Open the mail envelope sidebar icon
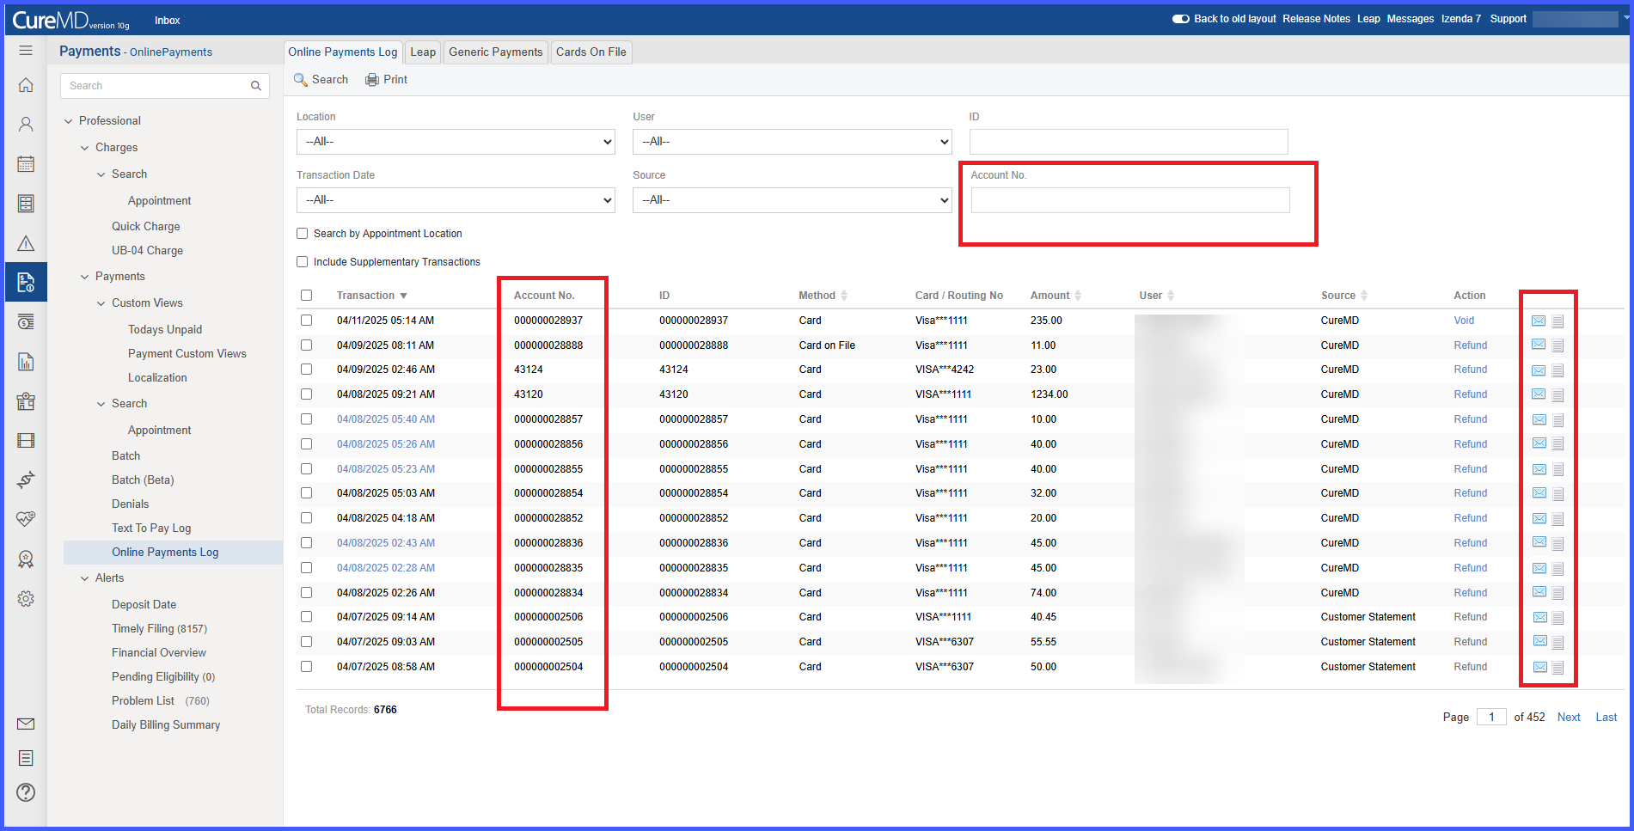The width and height of the screenshot is (1634, 831). coord(26,724)
